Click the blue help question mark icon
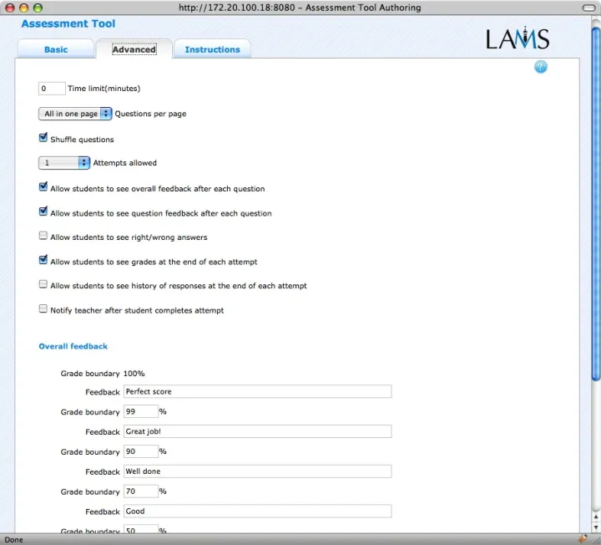This screenshot has height=545, width=601. point(540,67)
